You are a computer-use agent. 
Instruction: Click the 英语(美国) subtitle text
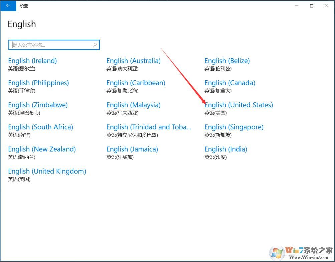click(215, 113)
